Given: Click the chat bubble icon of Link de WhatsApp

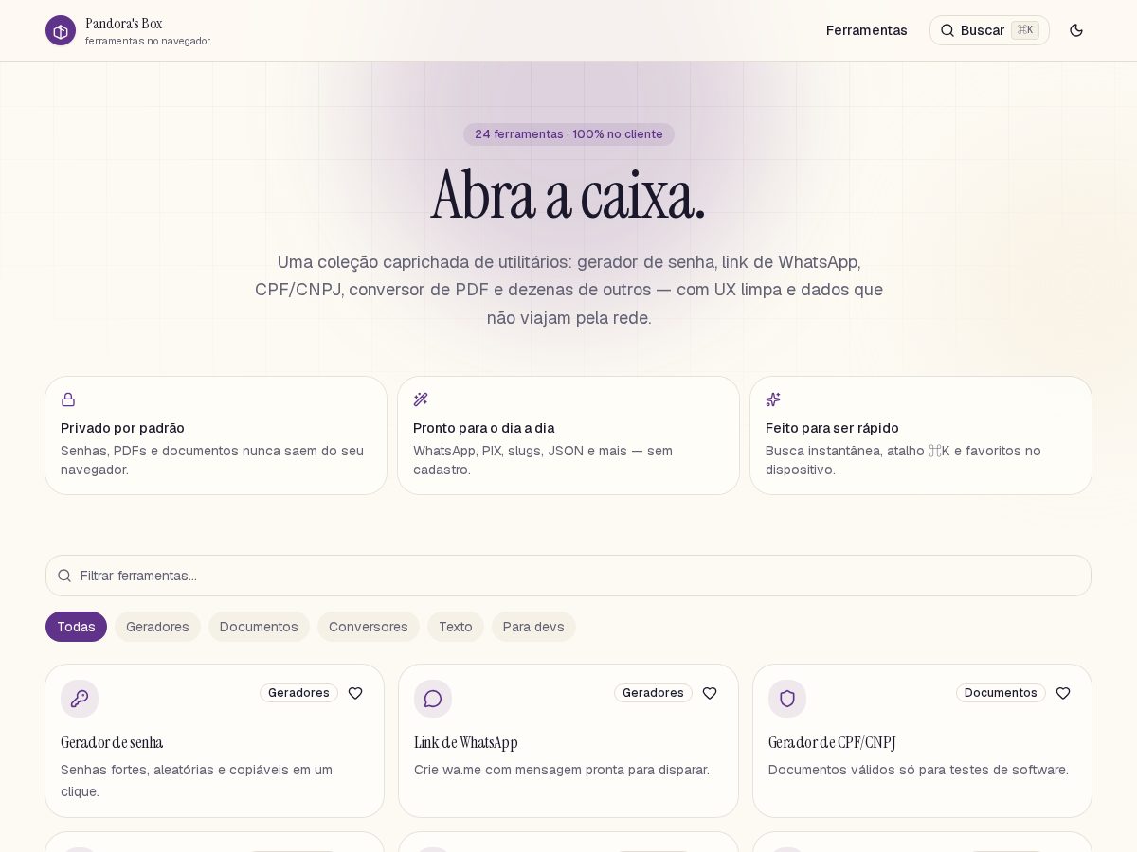Looking at the screenshot, I should point(433,699).
